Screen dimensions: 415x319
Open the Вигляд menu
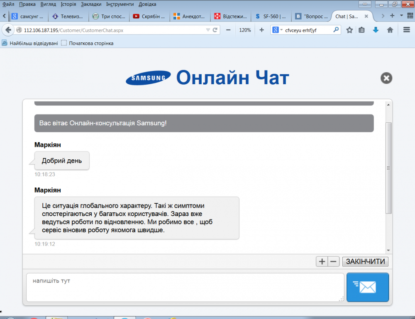(48, 4)
